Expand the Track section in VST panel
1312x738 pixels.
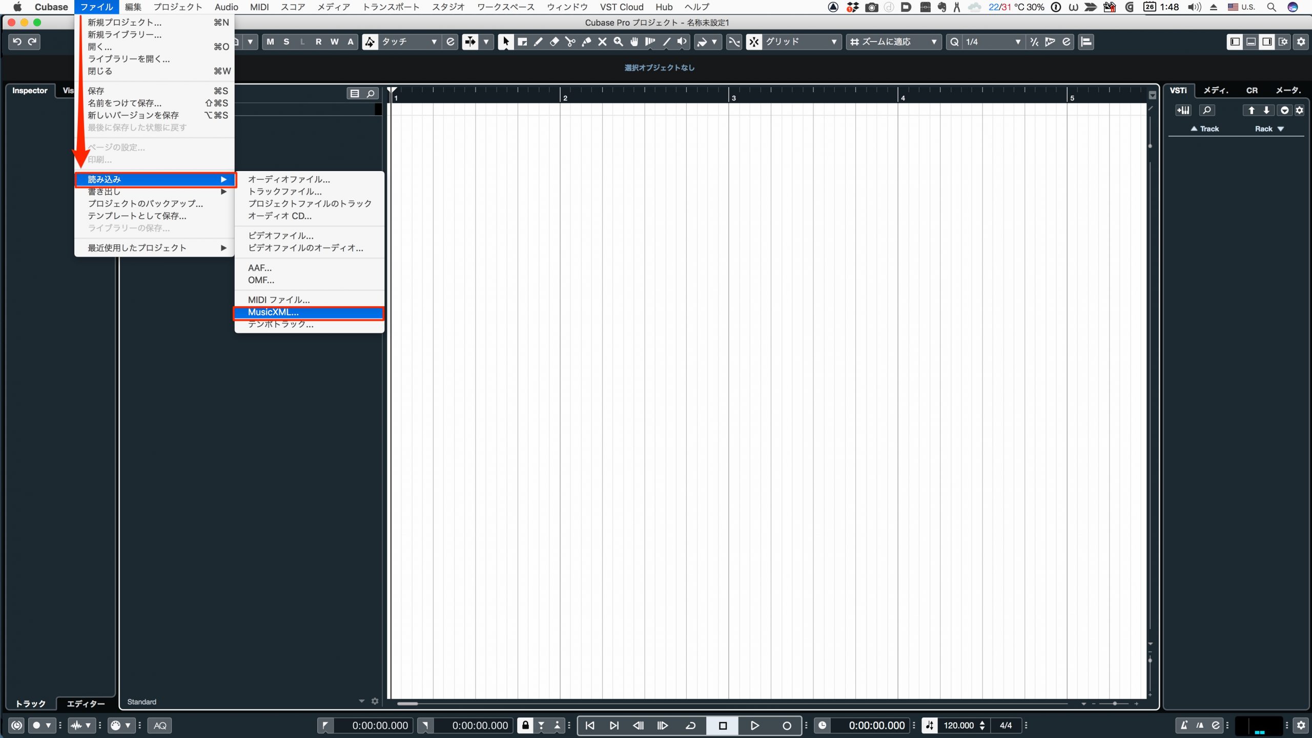(x=1193, y=129)
